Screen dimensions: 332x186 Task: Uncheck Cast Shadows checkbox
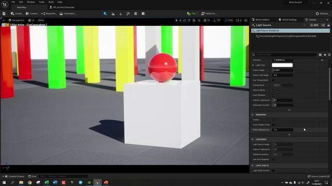(273, 95)
